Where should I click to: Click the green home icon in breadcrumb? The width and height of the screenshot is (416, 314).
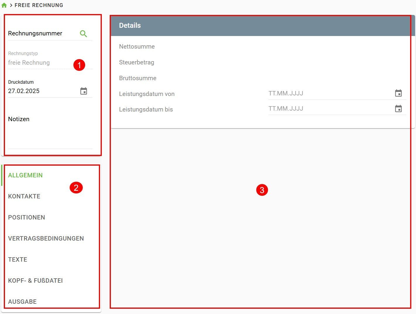(x=4, y=5)
